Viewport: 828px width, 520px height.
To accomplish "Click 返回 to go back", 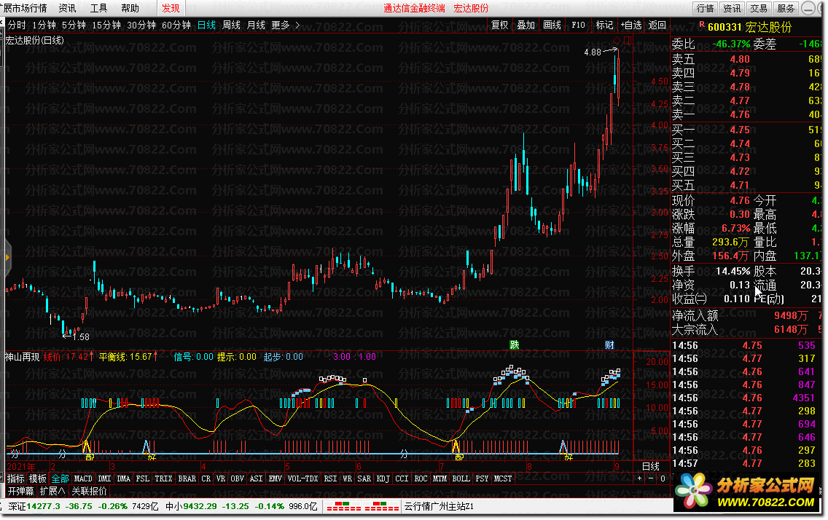I will click(657, 25).
